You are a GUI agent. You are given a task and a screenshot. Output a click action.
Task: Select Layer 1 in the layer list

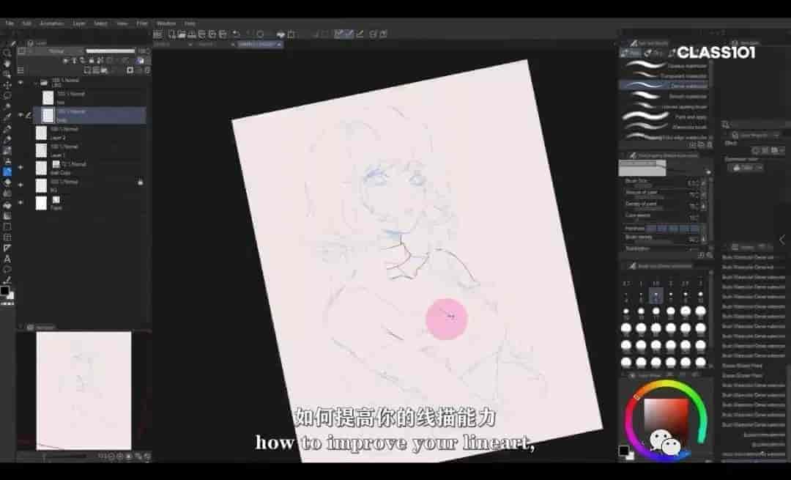click(x=90, y=150)
